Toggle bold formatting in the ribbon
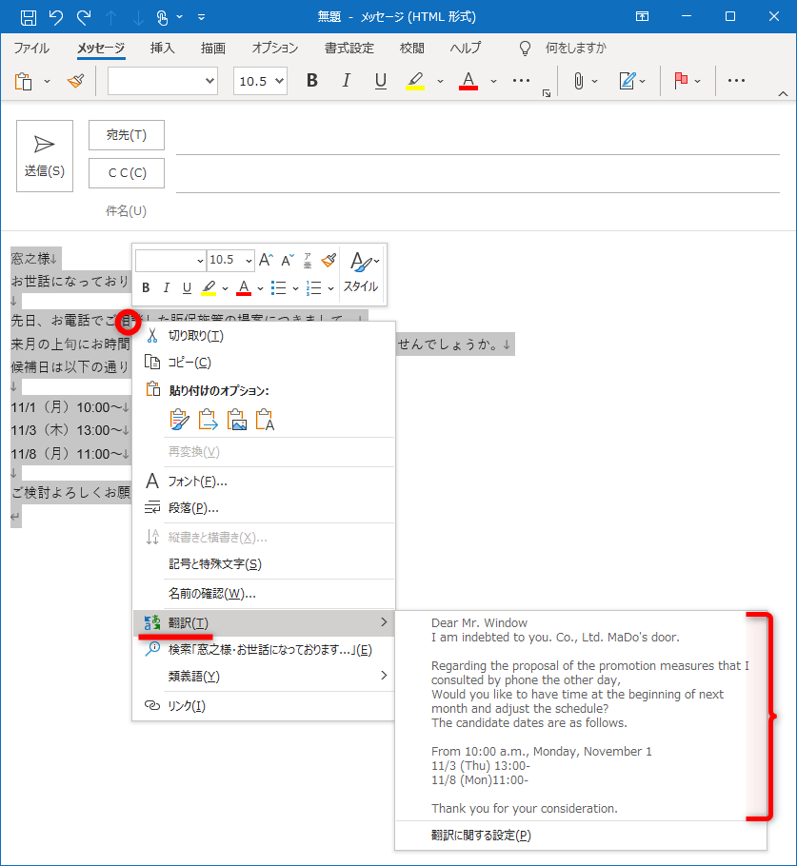 [311, 81]
